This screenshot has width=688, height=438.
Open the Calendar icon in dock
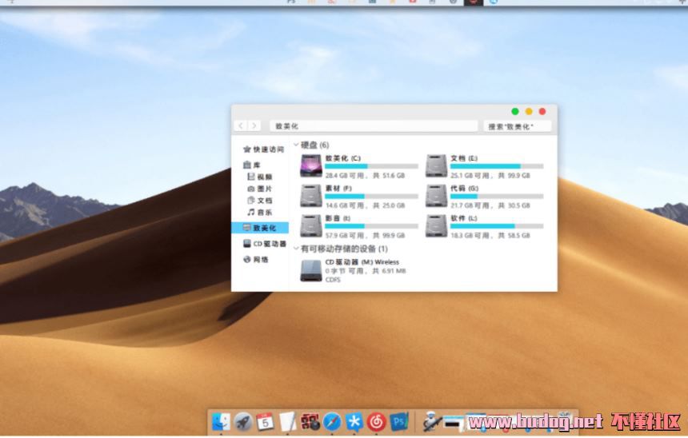265,421
